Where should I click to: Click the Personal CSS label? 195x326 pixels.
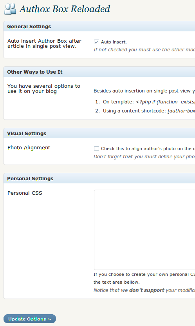pos(25,193)
